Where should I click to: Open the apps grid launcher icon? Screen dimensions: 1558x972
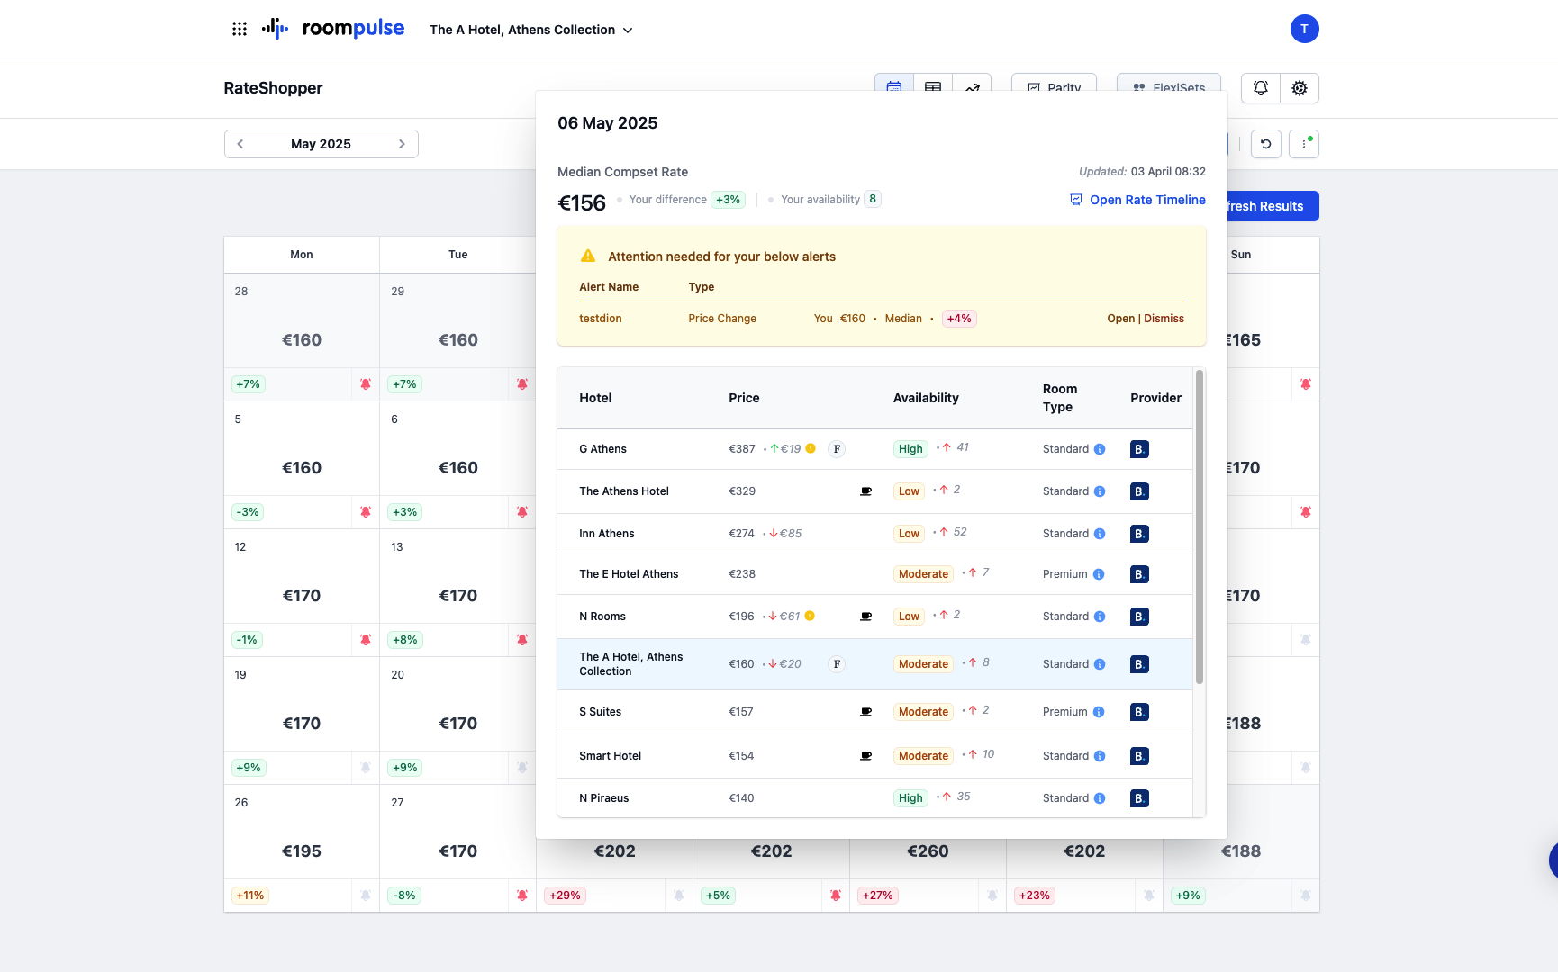click(x=240, y=29)
